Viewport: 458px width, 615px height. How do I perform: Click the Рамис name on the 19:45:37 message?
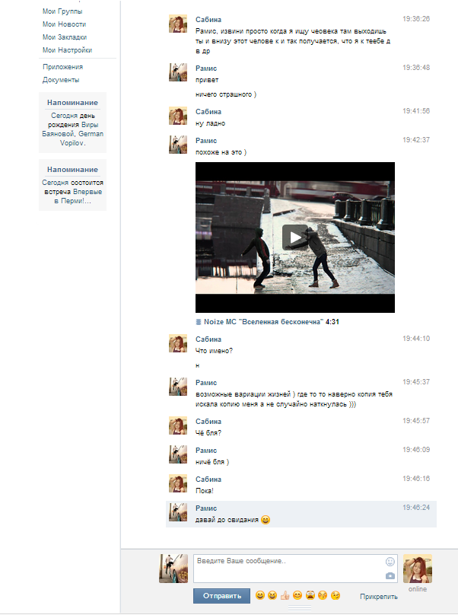[206, 382]
